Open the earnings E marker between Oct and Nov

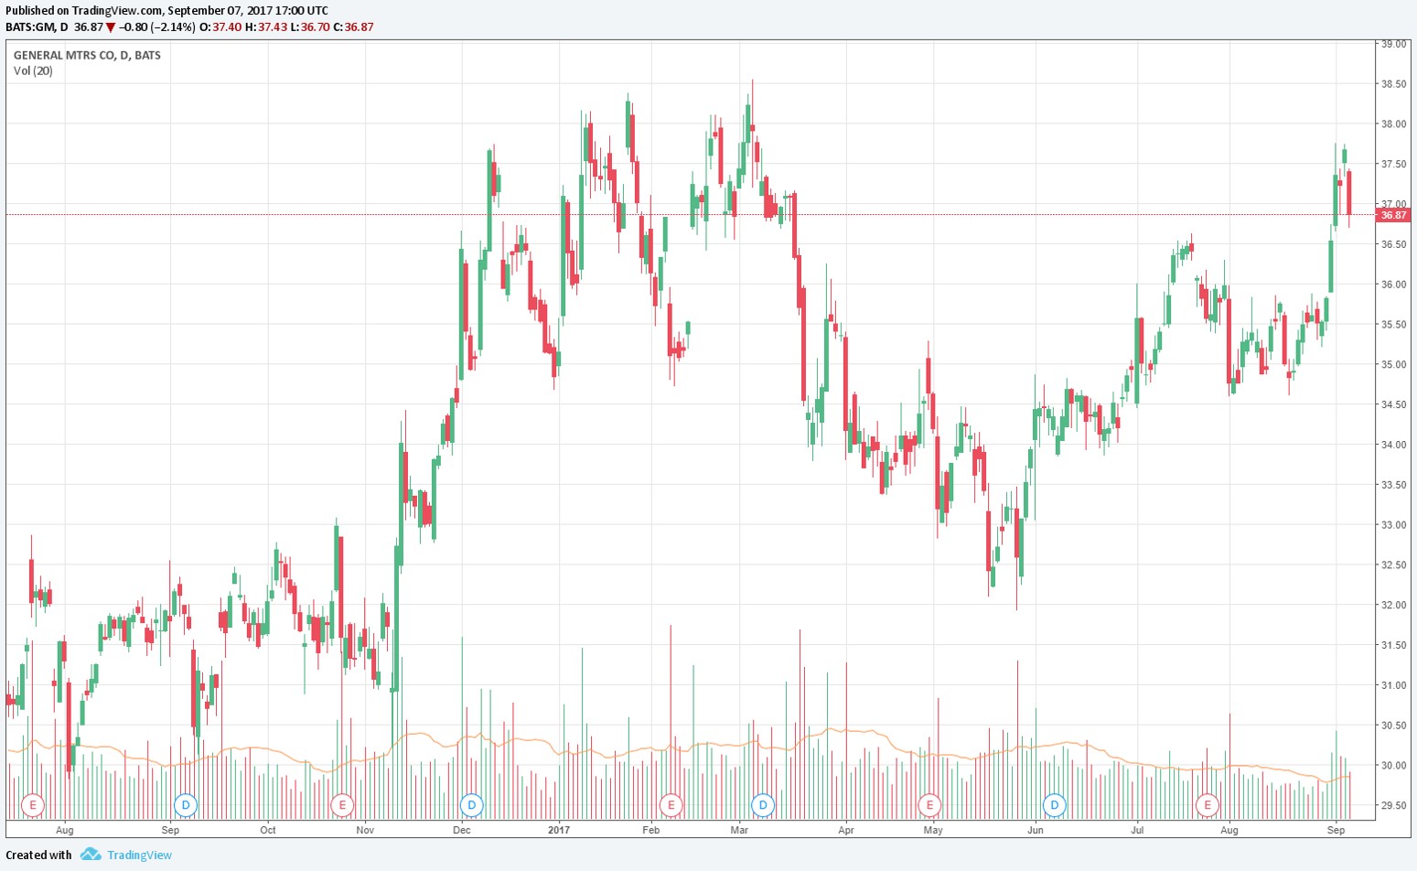tap(342, 805)
